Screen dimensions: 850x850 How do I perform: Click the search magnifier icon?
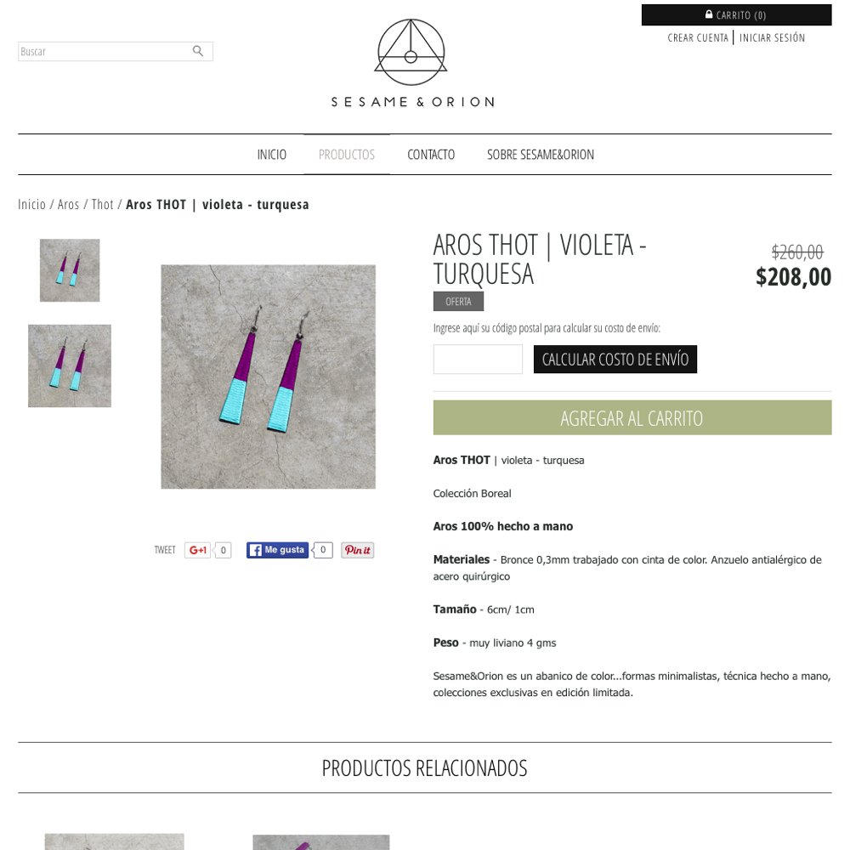click(x=198, y=51)
